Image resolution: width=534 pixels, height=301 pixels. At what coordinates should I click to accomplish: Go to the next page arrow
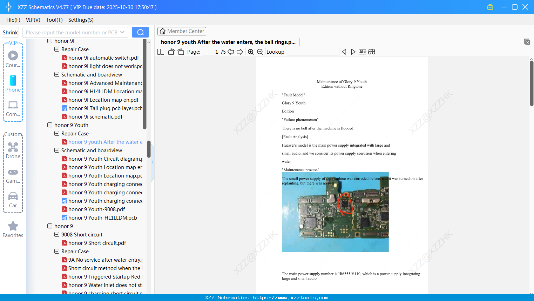point(240,52)
